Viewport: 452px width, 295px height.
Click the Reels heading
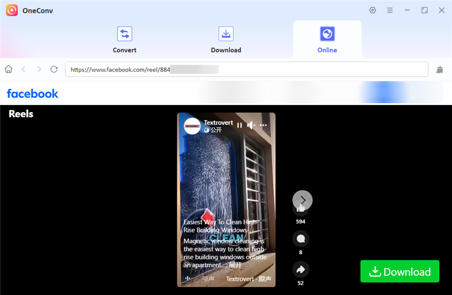tap(21, 114)
